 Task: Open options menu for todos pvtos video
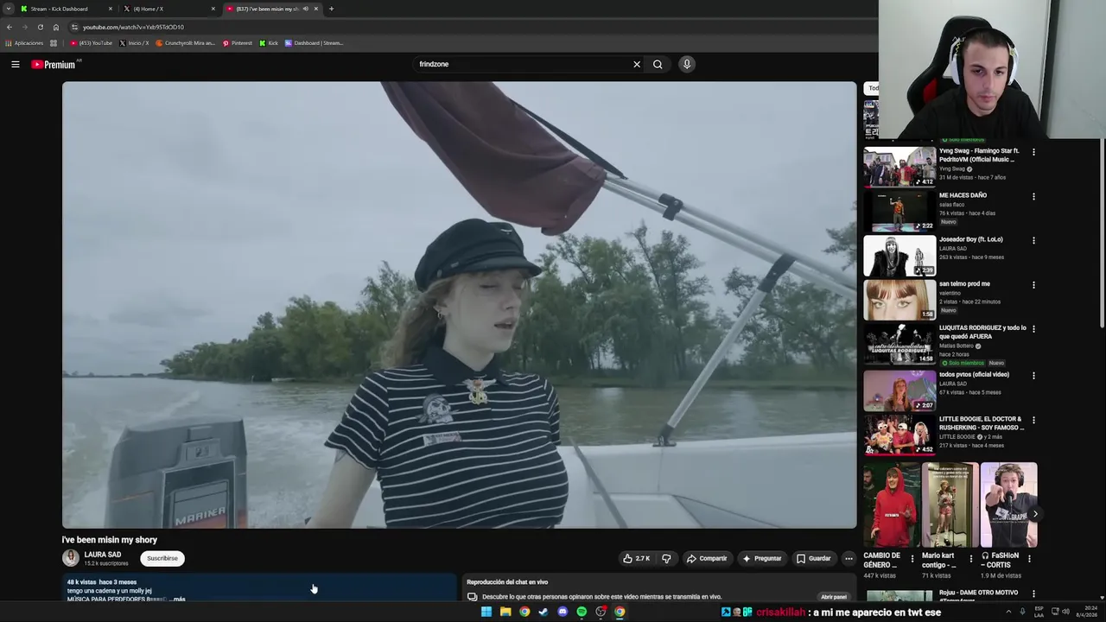[x=1033, y=375]
